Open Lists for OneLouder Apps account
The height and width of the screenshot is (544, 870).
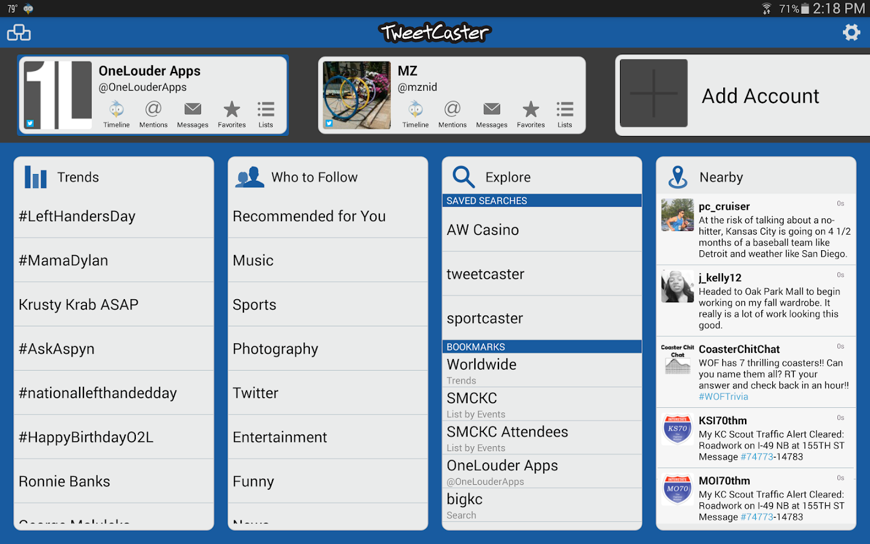click(266, 114)
